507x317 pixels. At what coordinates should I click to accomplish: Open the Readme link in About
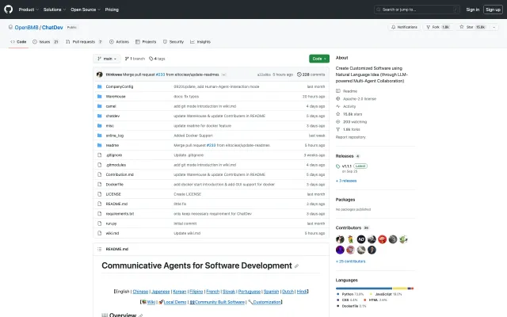[x=347, y=91]
